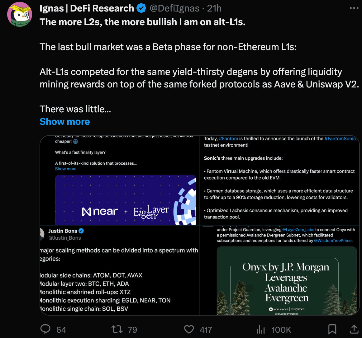Expand the NEAR quoted post's Show more
The image size is (362, 338).
[66, 168]
